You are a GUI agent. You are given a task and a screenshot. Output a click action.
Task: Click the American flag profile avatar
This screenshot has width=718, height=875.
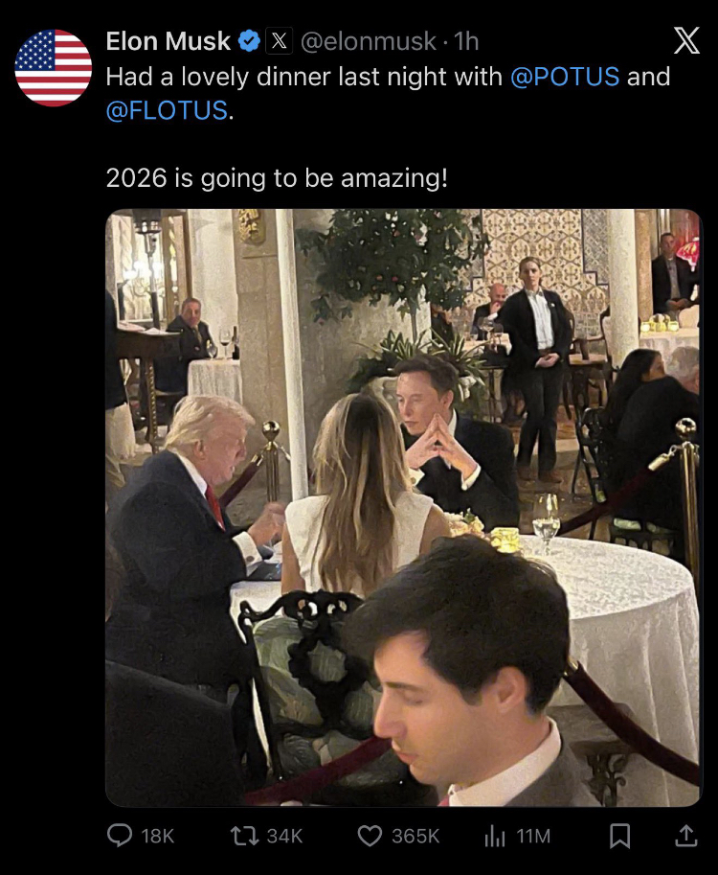click(53, 67)
